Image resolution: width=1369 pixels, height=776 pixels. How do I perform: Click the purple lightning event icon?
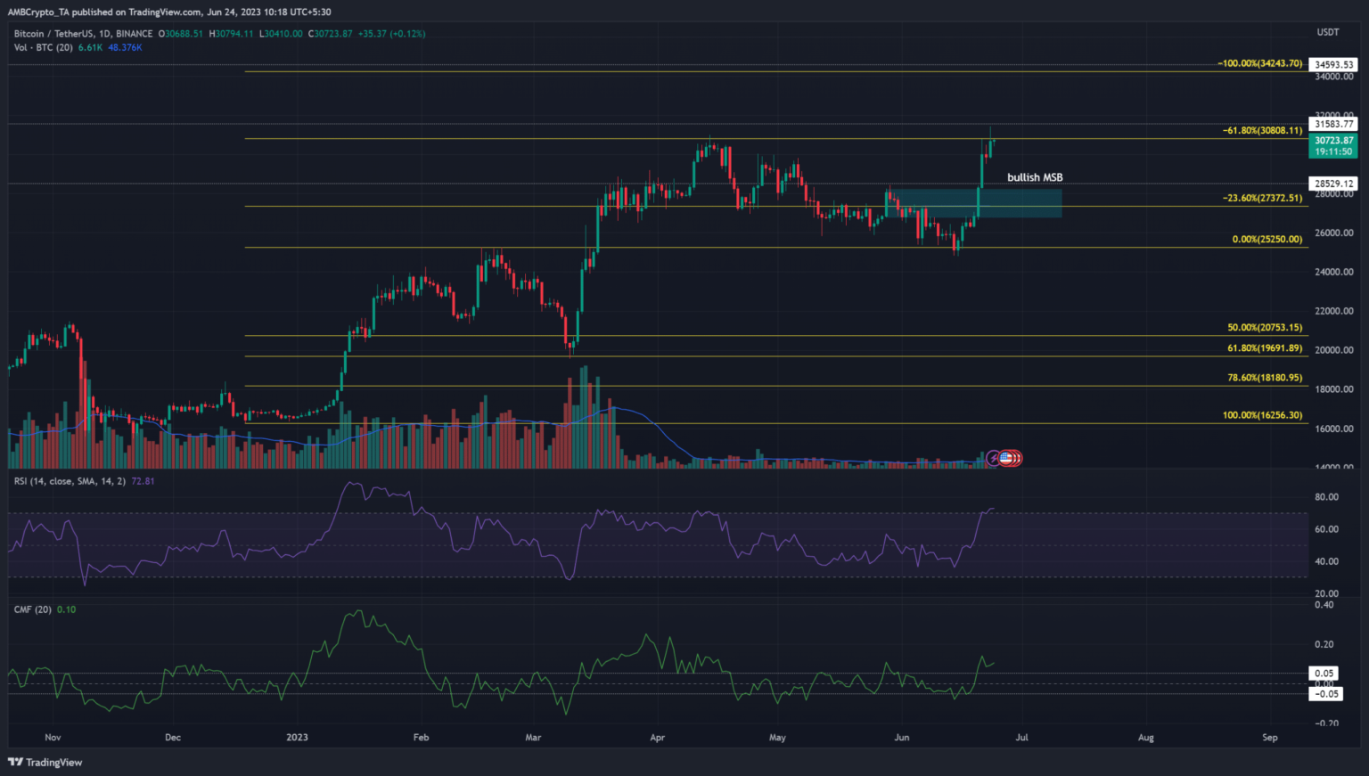[x=994, y=458]
